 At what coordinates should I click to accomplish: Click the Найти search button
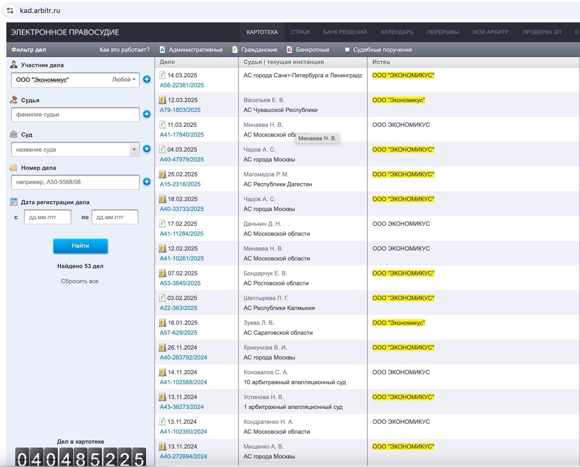coord(81,246)
